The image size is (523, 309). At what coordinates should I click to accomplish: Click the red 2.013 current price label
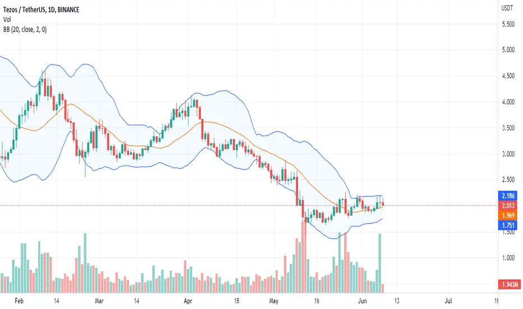tap(508, 206)
